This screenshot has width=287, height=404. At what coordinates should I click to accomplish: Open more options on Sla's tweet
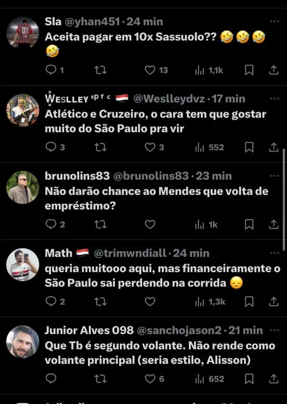[274, 22]
